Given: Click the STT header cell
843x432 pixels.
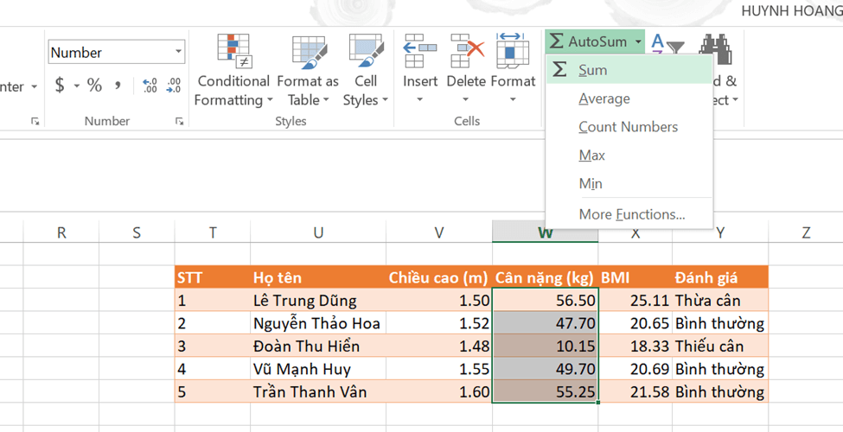Looking at the screenshot, I should click(213, 277).
